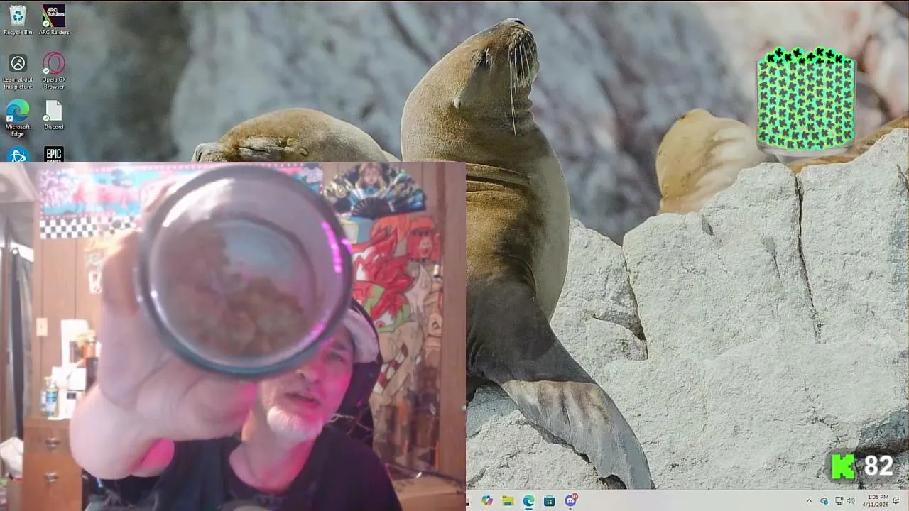Select the ARC Raiders desktop shortcut
Image resolution: width=909 pixels, height=511 pixels.
tap(54, 19)
